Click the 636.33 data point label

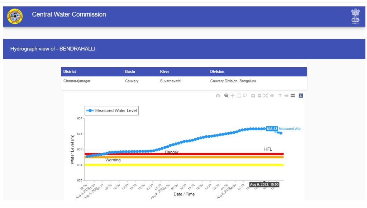coord(272,129)
